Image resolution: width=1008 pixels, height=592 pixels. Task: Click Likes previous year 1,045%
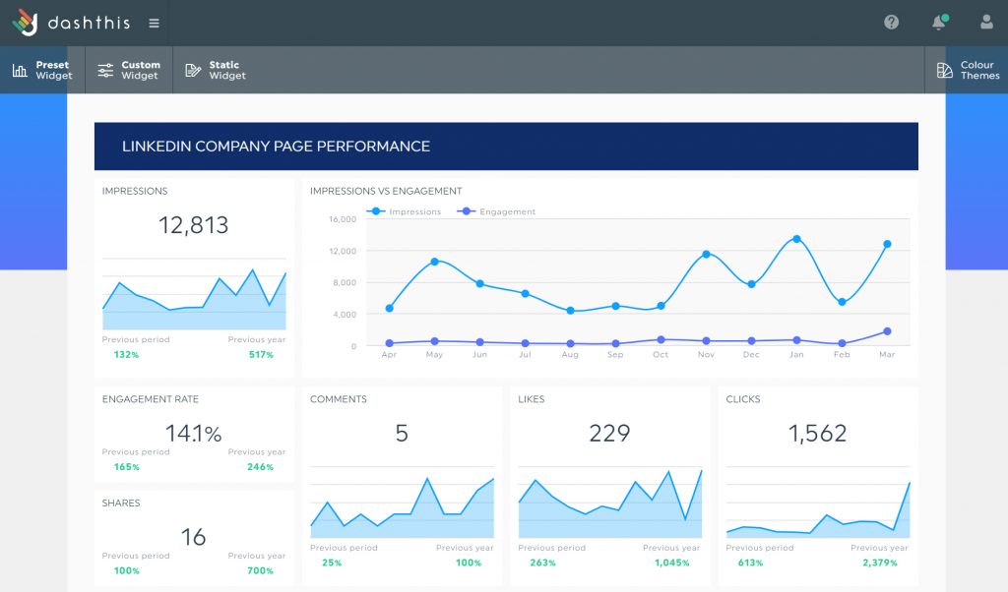click(x=672, y=562)
